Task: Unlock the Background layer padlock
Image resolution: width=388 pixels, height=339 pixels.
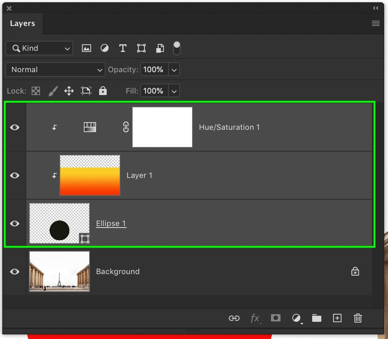Action: (355, 271)
